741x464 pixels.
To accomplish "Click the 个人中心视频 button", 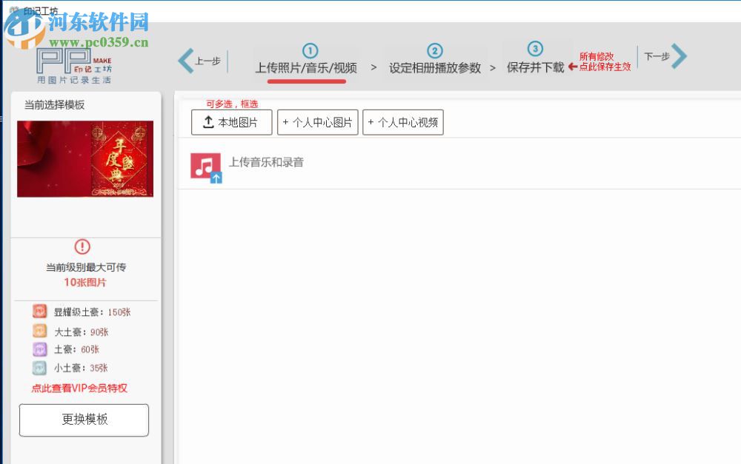I will pos(403,121).
